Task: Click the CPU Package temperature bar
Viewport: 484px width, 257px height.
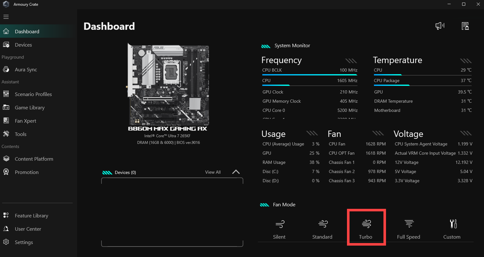Action: coord(423,85)
